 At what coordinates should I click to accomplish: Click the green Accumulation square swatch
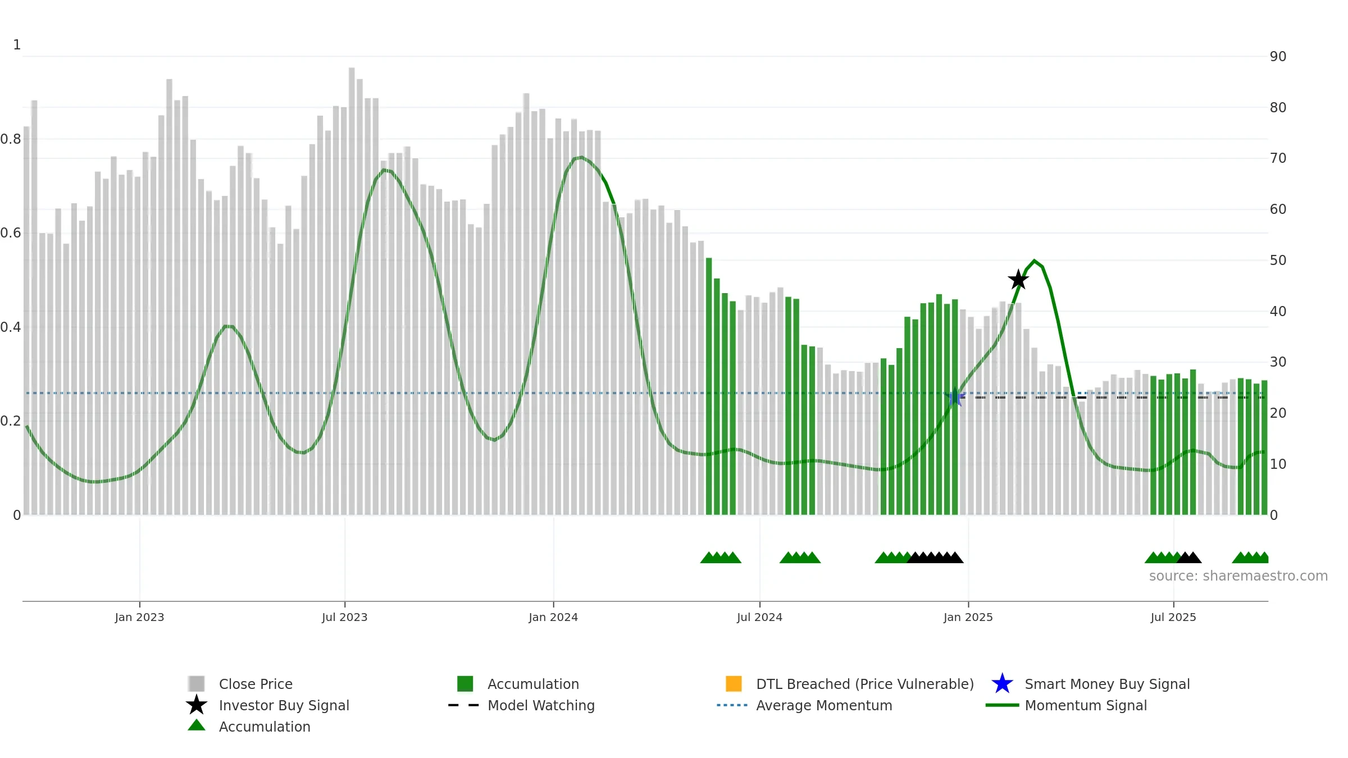[465, 684]
